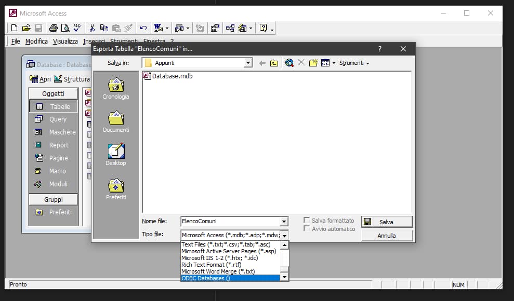Screen dimensions: 514x301
Task: Go back with the dialog arrow icon
Action: (x=262, y=63)
